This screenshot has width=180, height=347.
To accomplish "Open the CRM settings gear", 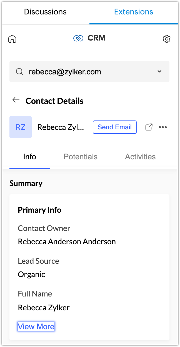I will pos(166,39).
